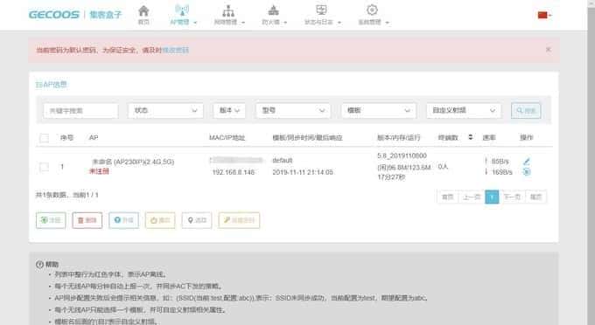The width and height of the screenshot is (595, 325).
Task: Click version 5.8_2019110800 text
Action: click(x=402, y=156)
